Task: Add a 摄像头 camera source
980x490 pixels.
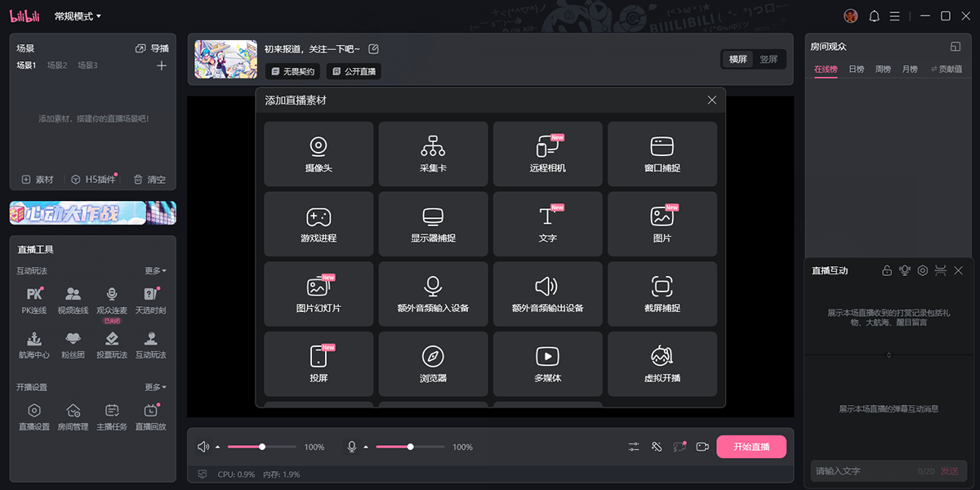Action: [x=318, y=154]
